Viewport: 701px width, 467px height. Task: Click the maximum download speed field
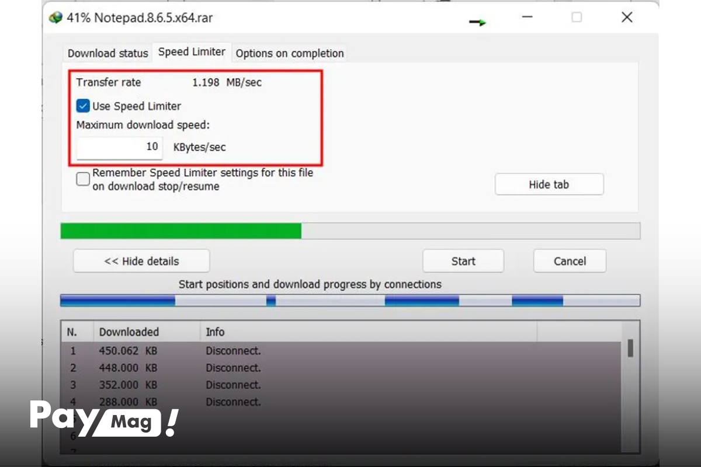(x=120, y=147)
